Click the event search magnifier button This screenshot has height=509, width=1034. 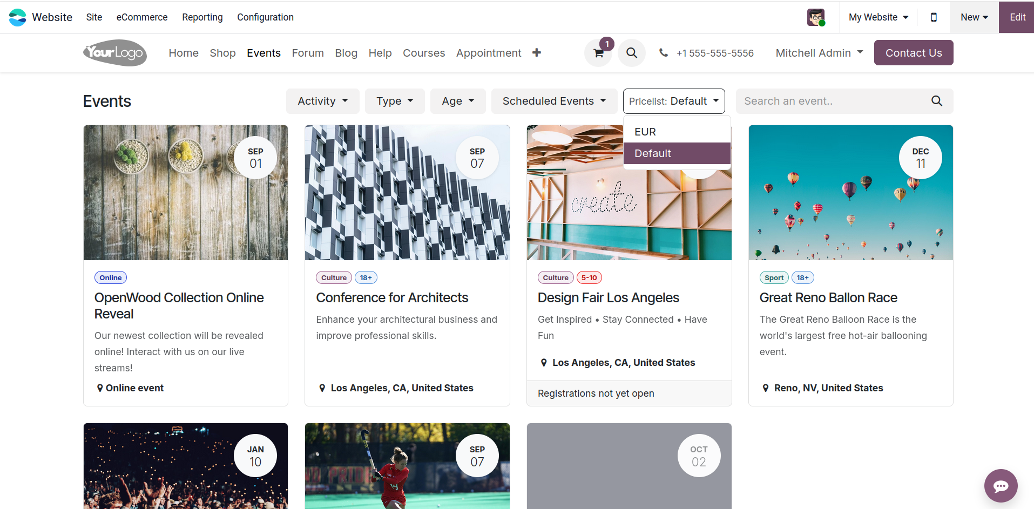point(936,101)
